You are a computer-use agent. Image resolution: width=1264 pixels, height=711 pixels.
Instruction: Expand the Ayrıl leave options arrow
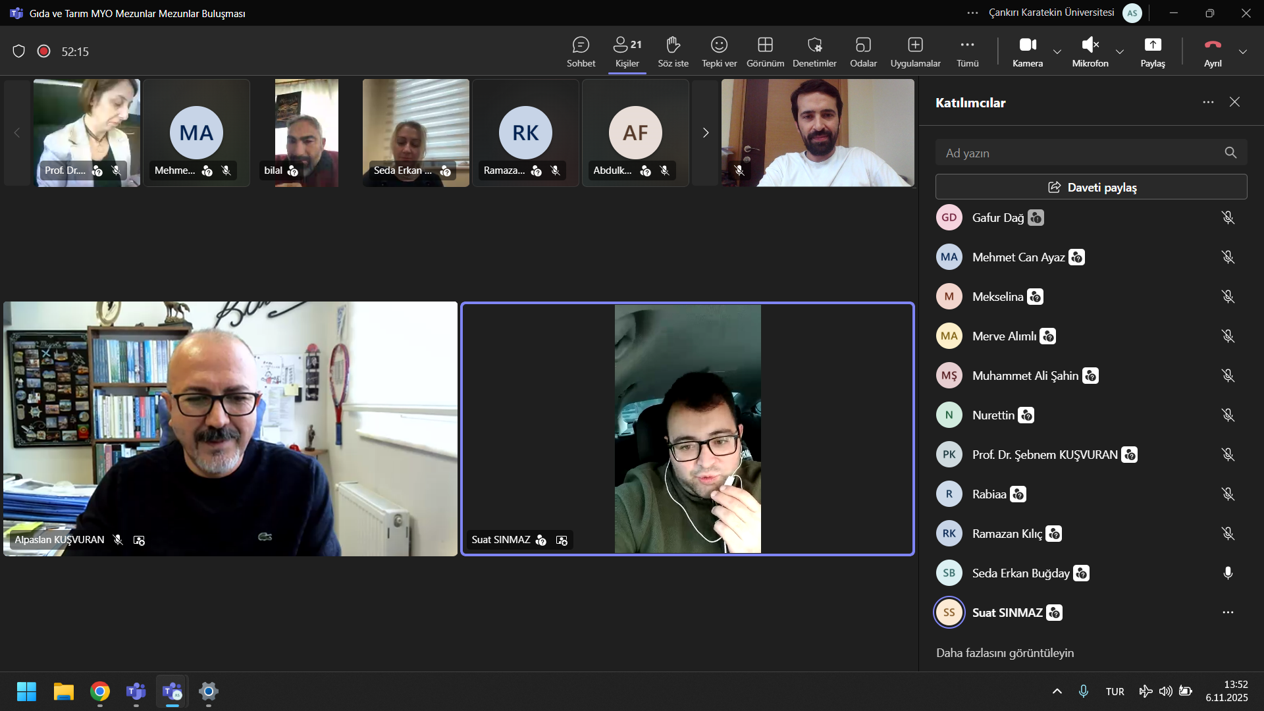coord(1243,51)
